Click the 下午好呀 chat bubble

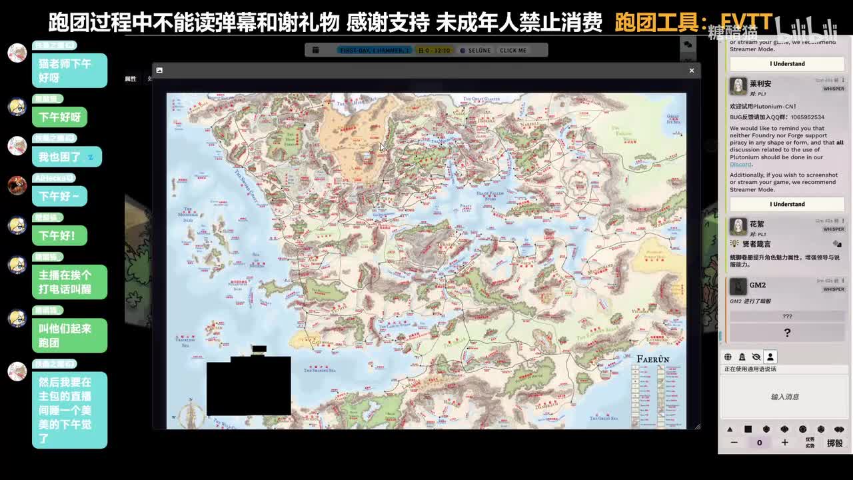[59, 117]
